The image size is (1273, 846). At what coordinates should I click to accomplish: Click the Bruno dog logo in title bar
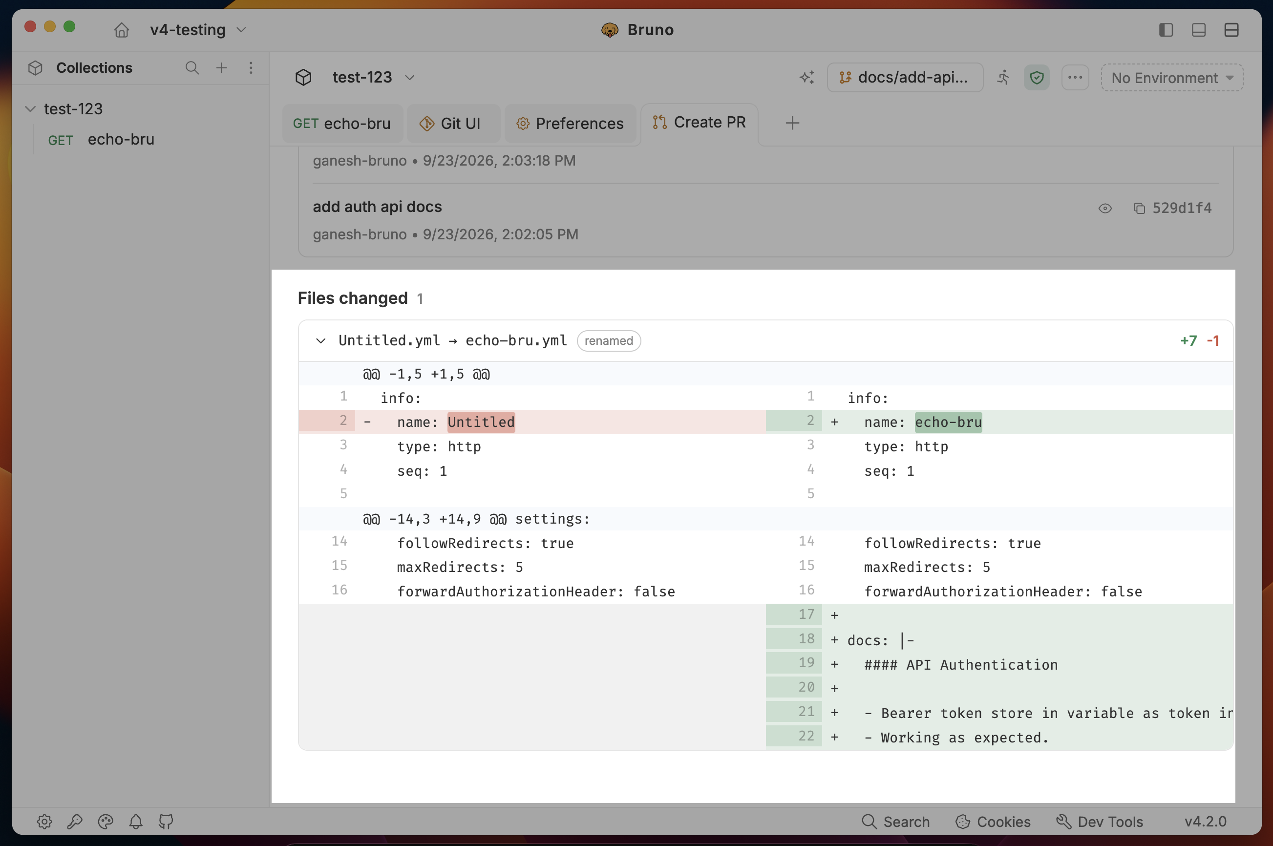point(609,30)
